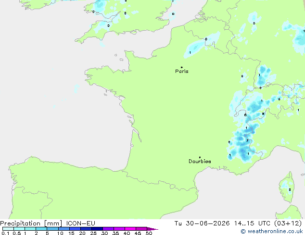Select the 10 to 15 mm legend swatch
The width and height of the screenshot is (305, 235).
[x=64, y=229]
